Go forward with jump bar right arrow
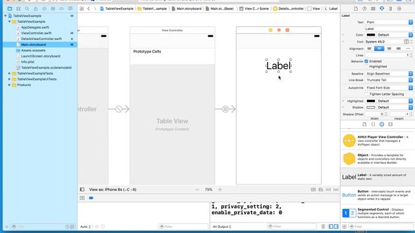This screenshot has width=415, height=233. coord(95,8)
